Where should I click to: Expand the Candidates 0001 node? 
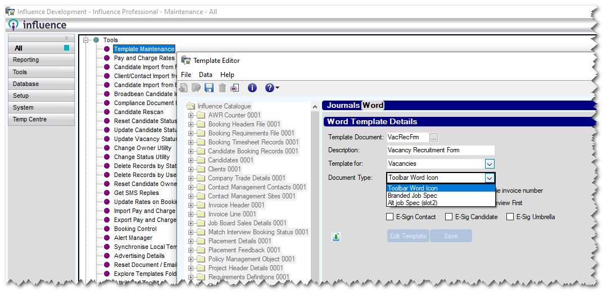click(191, 160)
